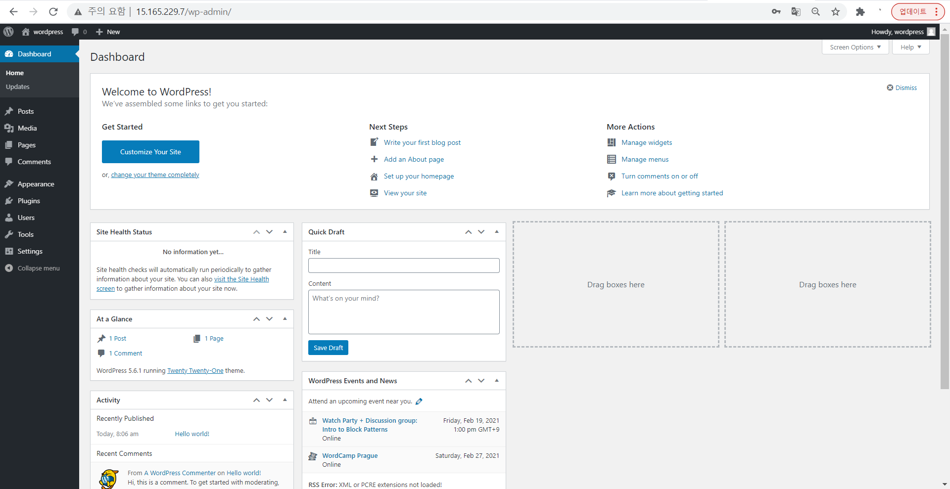
Task: Click Save Draft button
Action: (328, 348)
